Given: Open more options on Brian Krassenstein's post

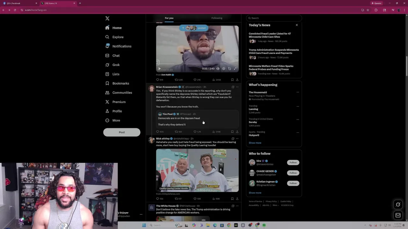Looking at the screenshot, I should point(237,87).
